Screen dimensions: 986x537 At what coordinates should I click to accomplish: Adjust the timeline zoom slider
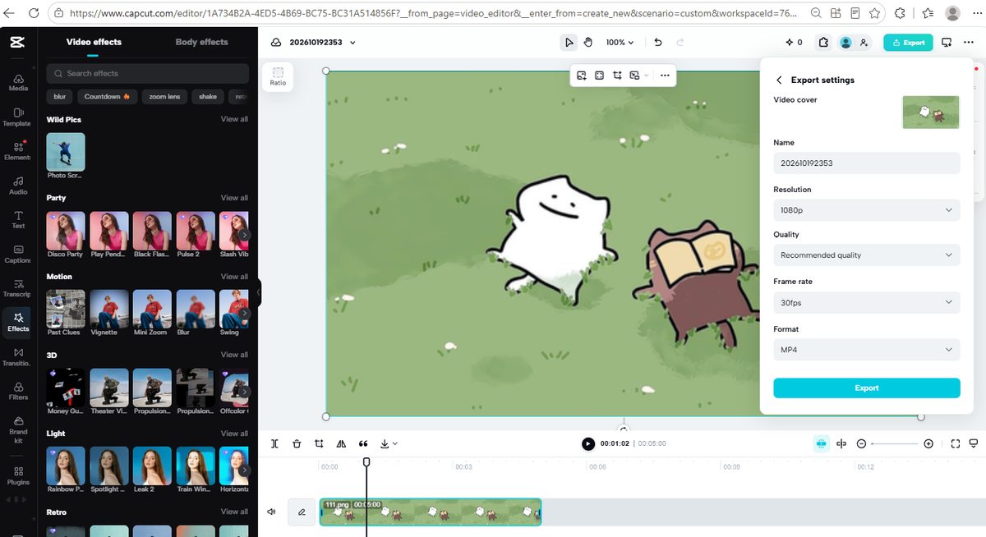tap(894, 443)
